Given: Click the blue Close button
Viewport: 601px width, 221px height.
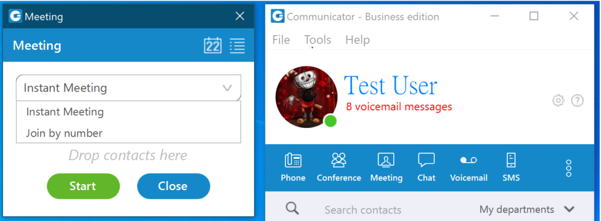Looking at the screenshot, I should [x=173, y=186].
